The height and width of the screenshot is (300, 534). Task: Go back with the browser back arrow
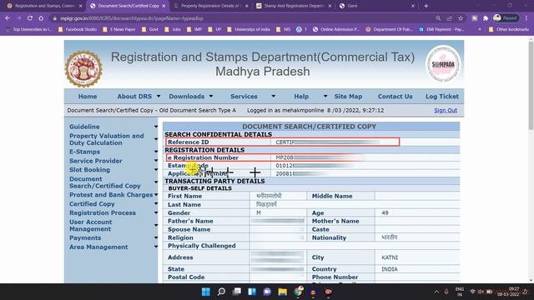pos(8,18)
